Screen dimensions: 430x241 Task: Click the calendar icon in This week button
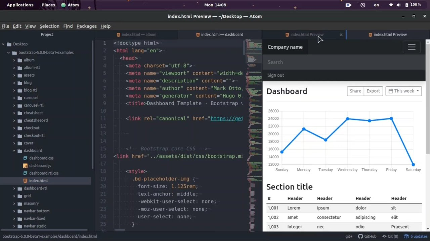click(x=391, y=91)
